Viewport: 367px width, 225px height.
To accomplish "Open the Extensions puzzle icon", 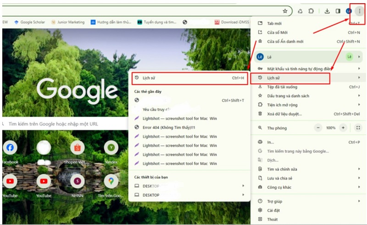I will 311,11.
